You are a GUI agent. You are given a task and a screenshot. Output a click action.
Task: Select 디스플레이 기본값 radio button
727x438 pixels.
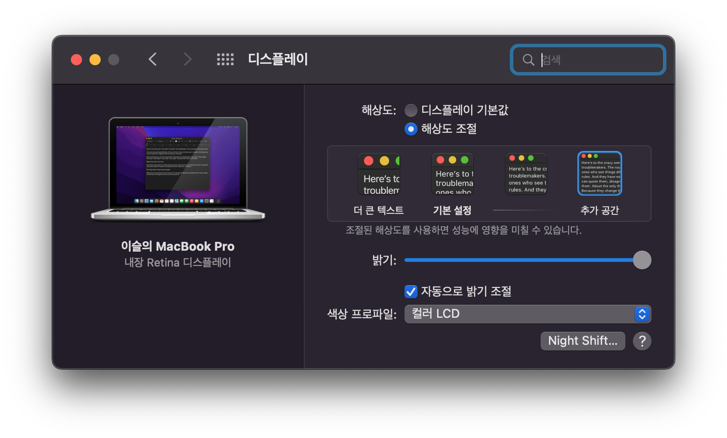[x=411, y=110]
